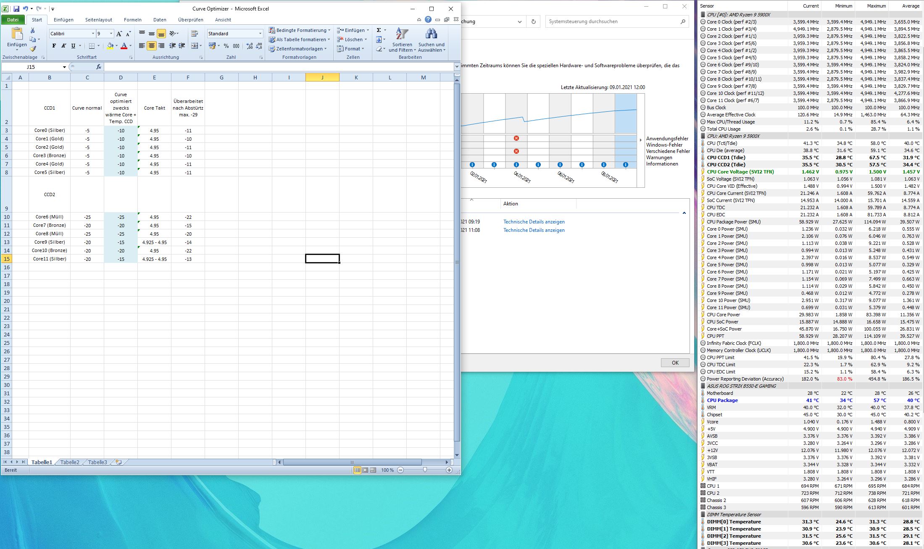Image resolution: width=924 pixels, height=549 pixels.
Task: Click the percent style icon
Action: pyautogui.click(x=226, y=46)
